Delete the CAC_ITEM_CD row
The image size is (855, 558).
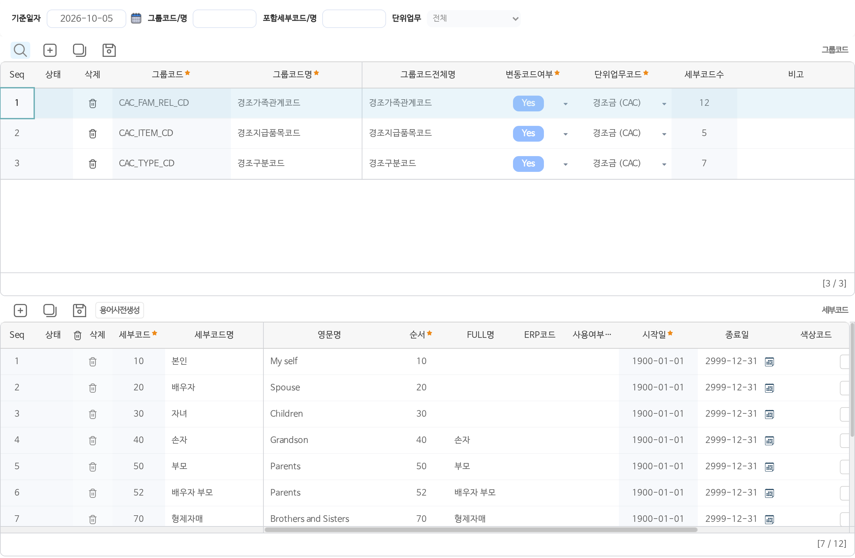93,133
